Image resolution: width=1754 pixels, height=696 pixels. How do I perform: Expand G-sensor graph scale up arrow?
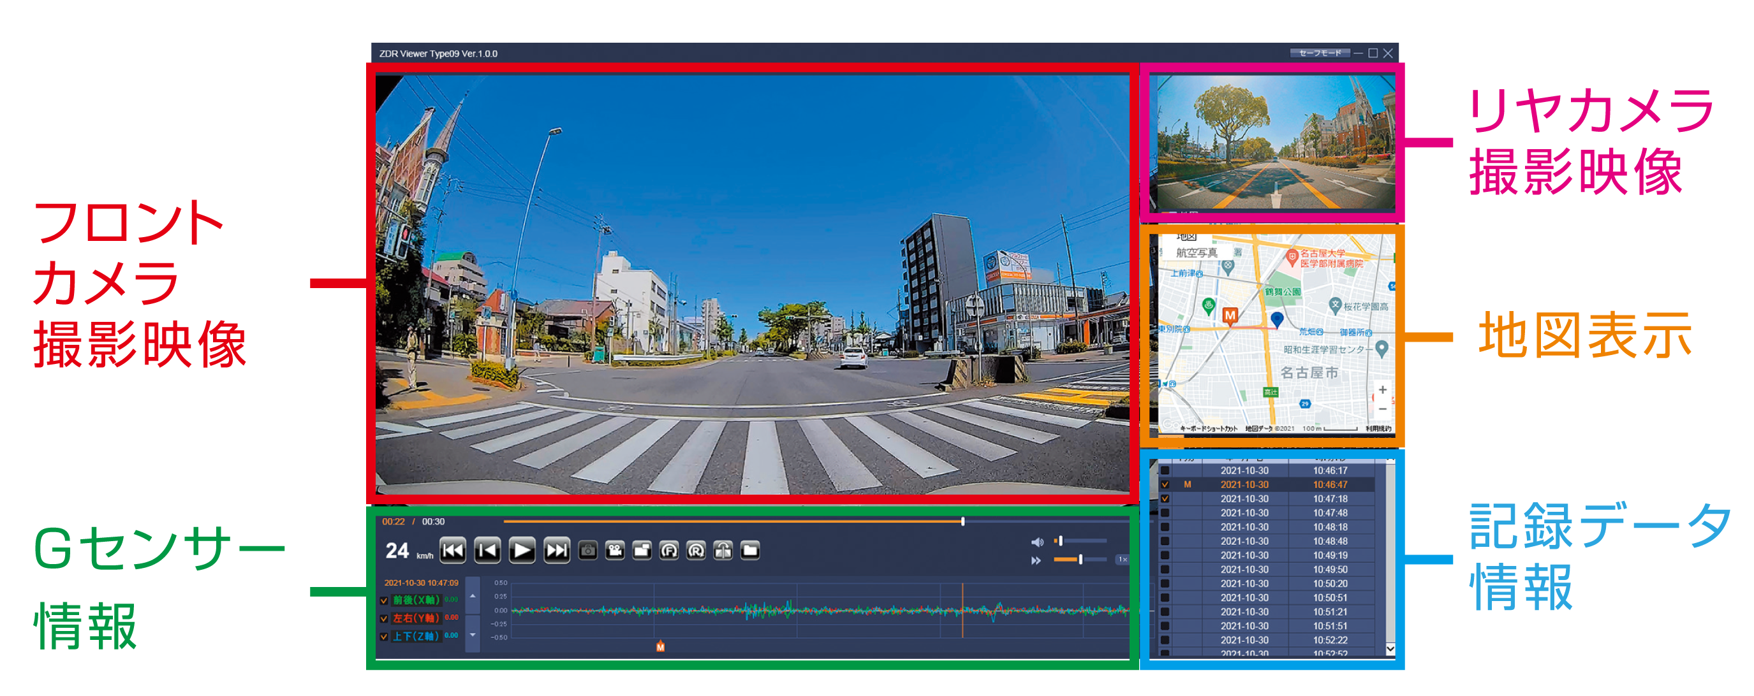click(x=473, y=596)
